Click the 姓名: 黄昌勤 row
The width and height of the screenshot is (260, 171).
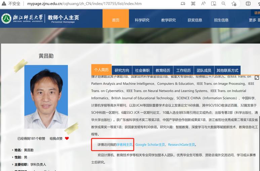(23, 150)
